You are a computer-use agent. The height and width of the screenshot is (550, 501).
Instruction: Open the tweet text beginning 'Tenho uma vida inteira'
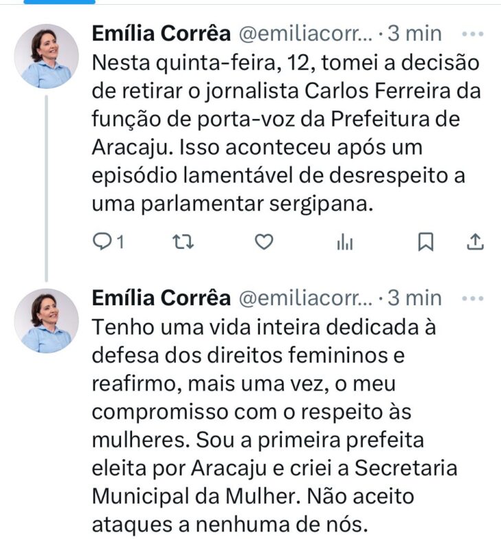[x=274, y=426]
